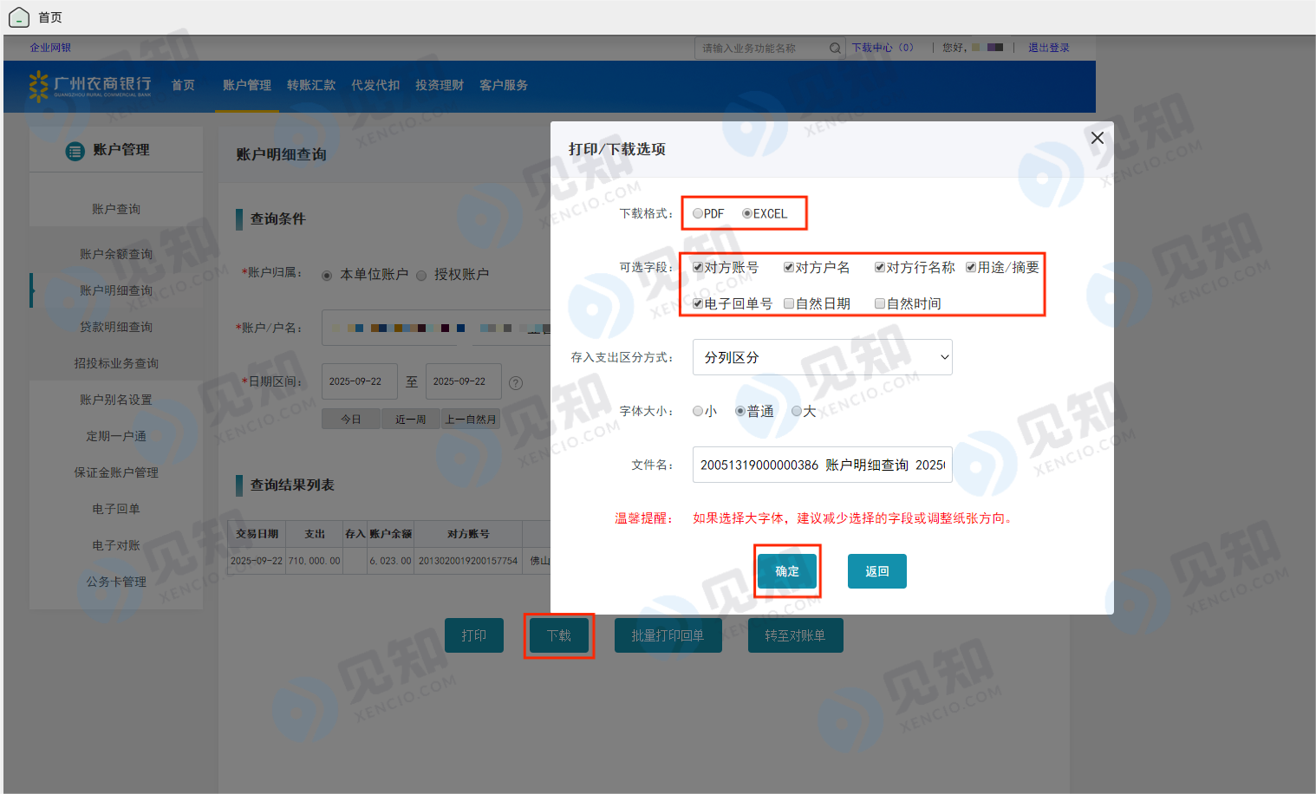
Task: Open 电子回单 in the sidebar
Action: coord(116,509)
